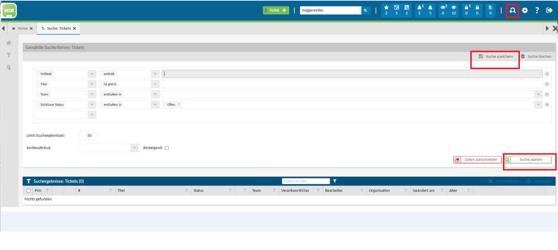
Task: Click Daten zurücksetzen to reset the form
Action: tap(478, 160)
